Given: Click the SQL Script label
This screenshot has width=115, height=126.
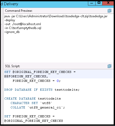Looking at the screenshot, I should tap(12, 66).
